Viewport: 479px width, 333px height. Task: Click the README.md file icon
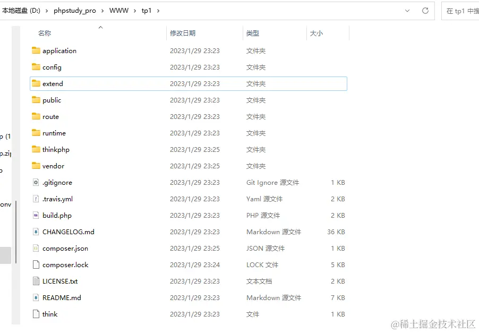point(36,297)
